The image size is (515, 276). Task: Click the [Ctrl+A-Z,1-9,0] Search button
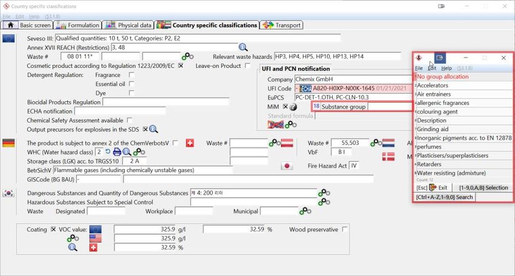pos(444,197)
